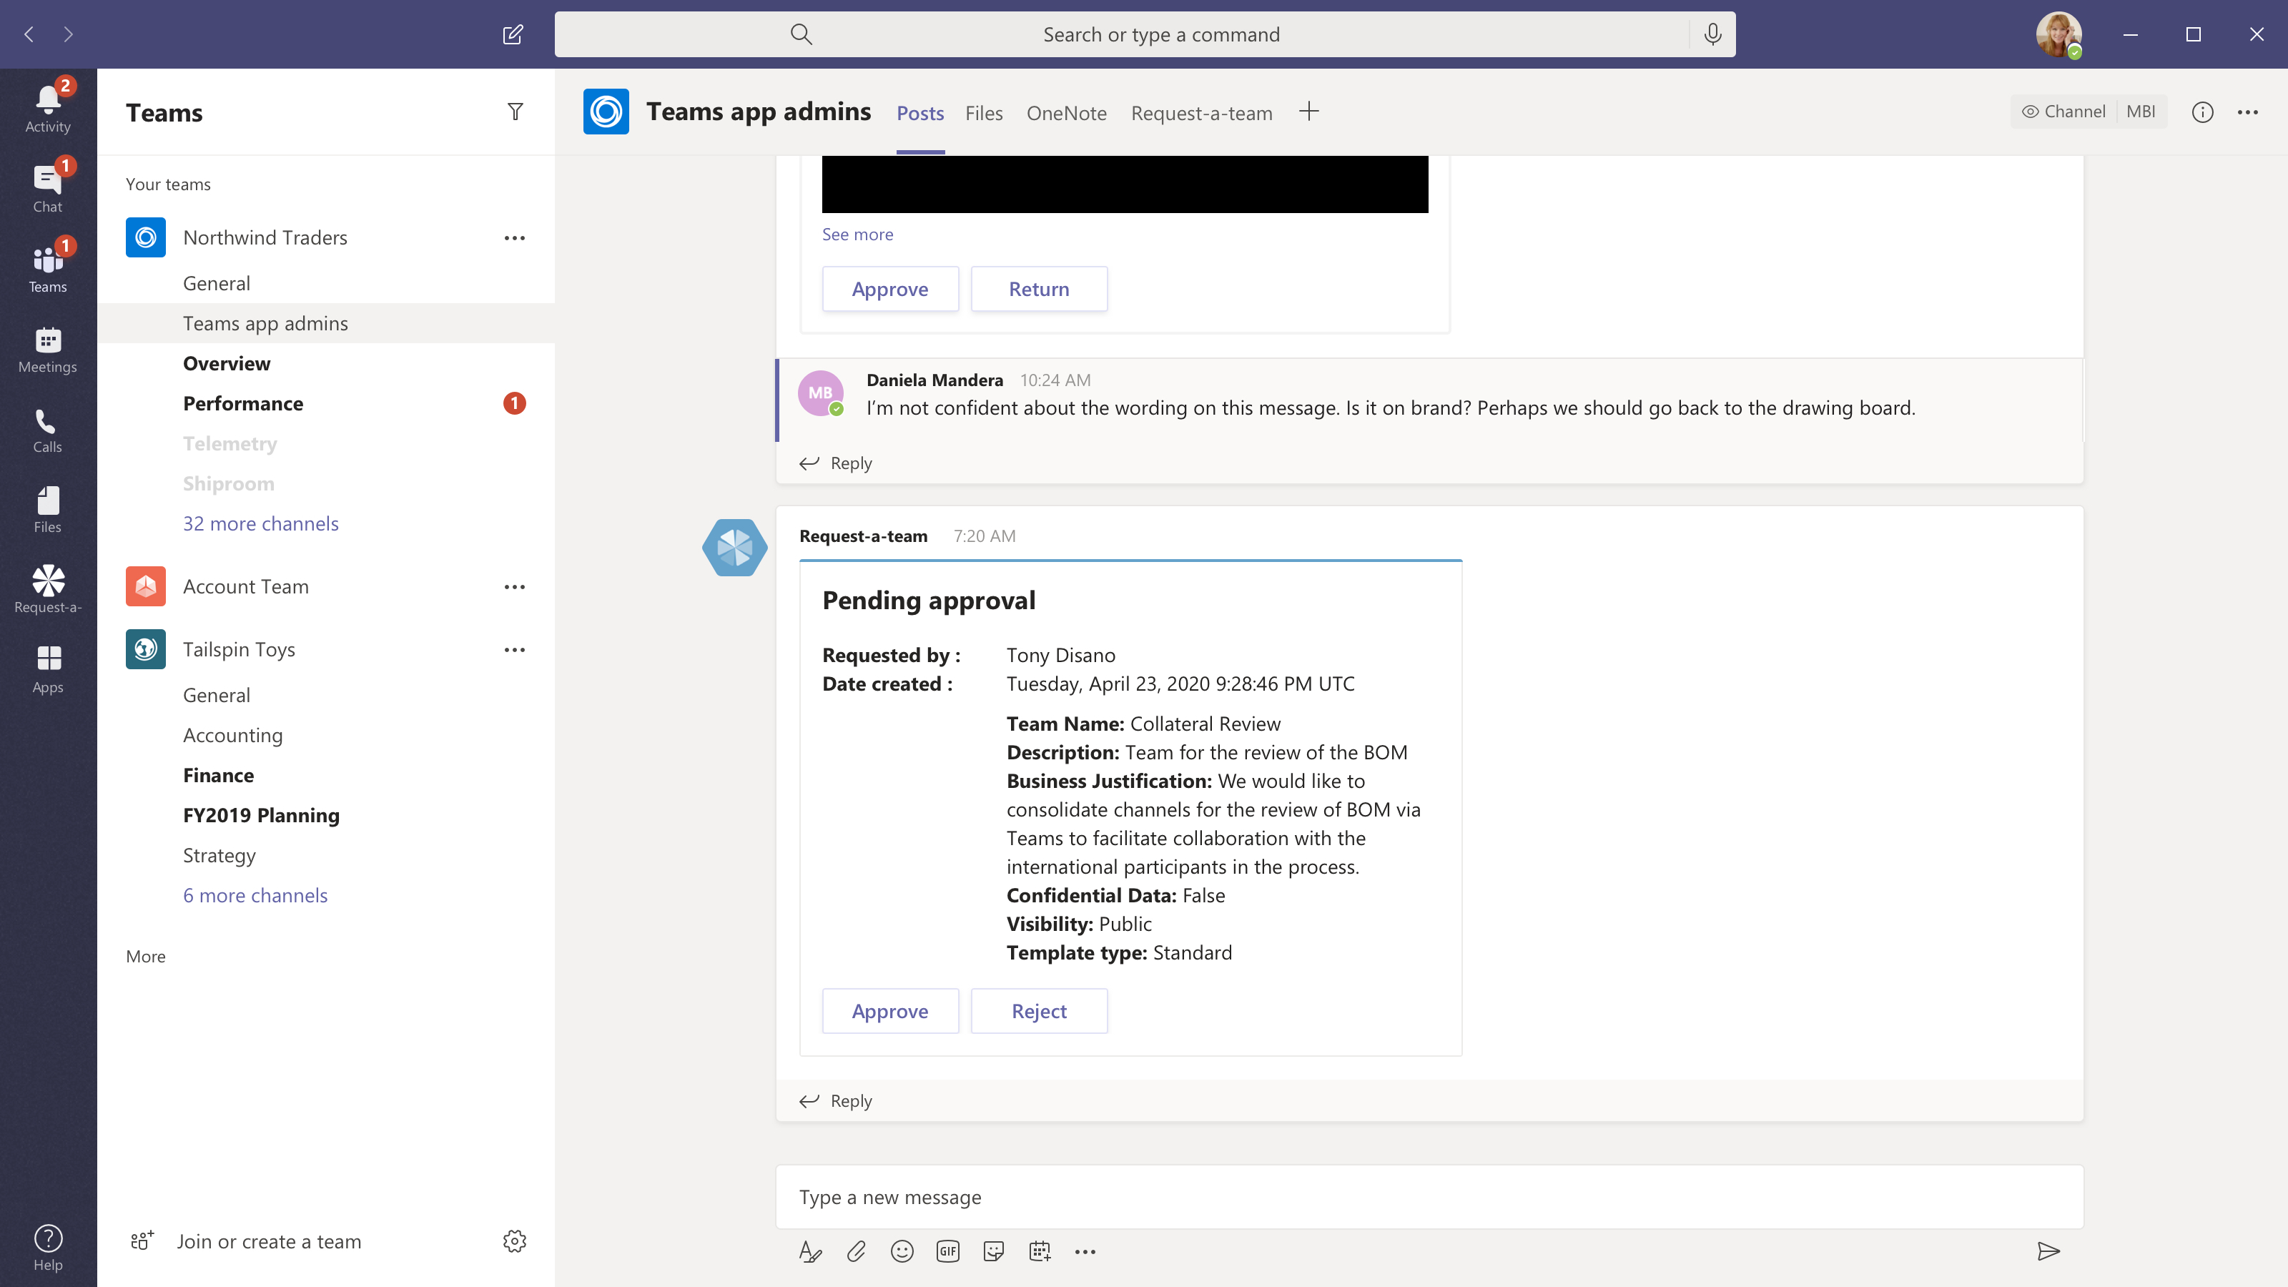The image size is (2288, 1287).
Task: Click the microphone icon in search bar
Action: point(1712,34)
